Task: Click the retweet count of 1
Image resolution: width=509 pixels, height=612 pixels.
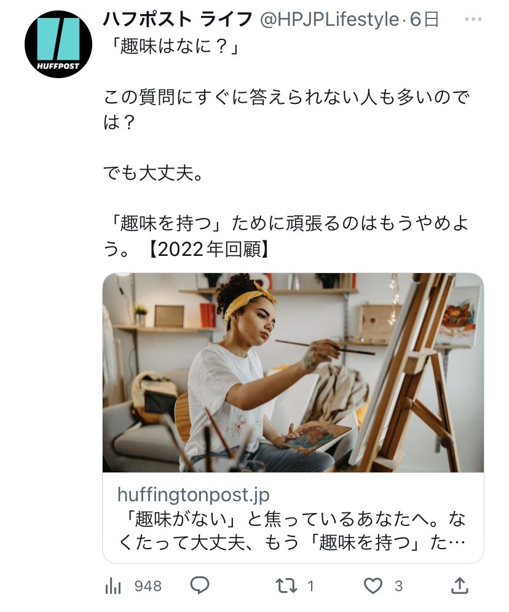Action: (x=310, y=586)
